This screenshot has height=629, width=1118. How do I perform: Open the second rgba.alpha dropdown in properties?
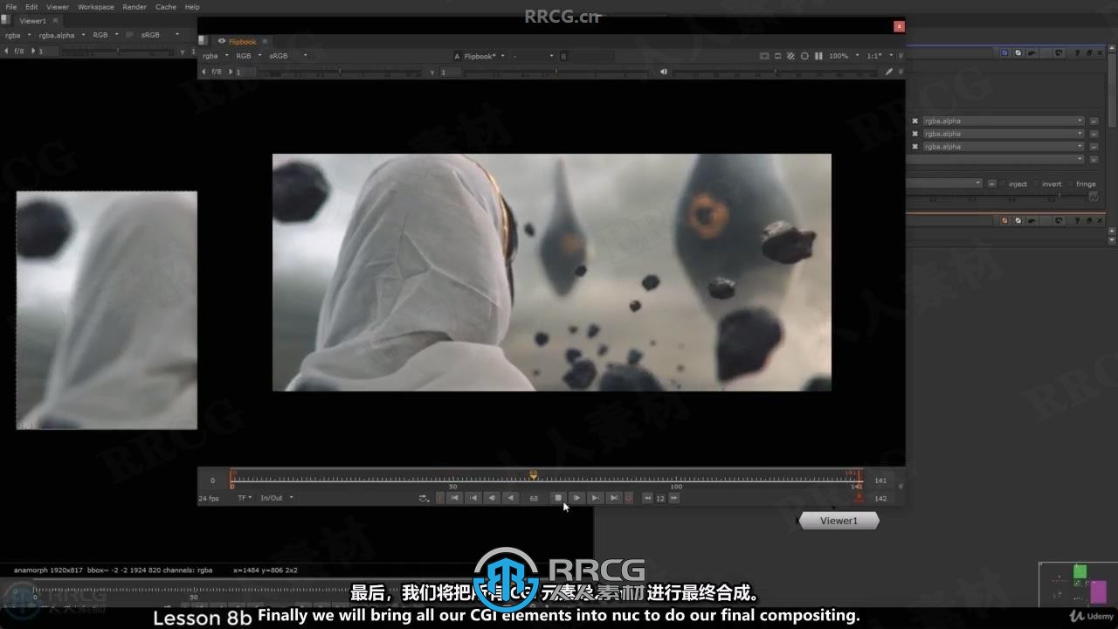tap(1003, 134)
